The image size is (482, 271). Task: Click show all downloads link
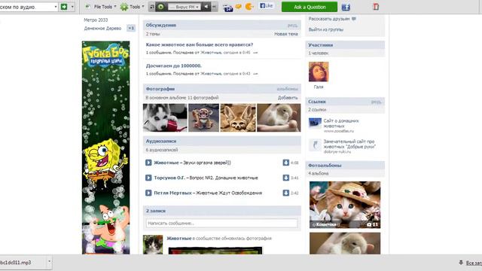474,263
